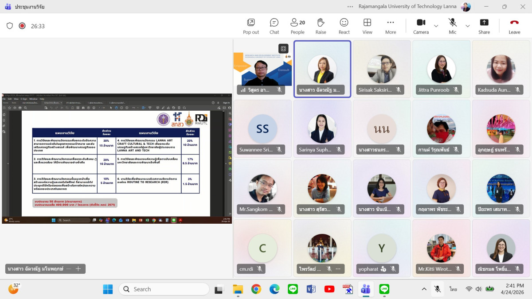Expand the Camera options dropdown arrow
This screenshot has height=299, width=532.
coord(436,26)
